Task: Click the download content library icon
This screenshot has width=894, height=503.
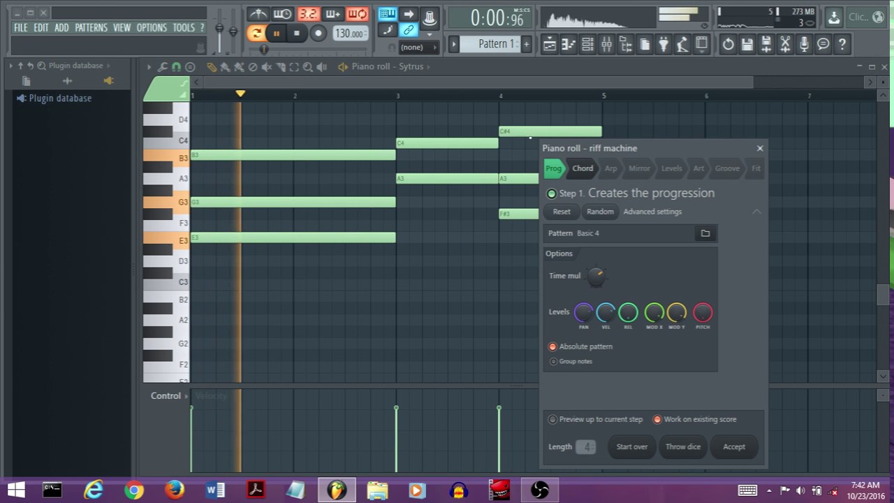Action: point(834,17)
